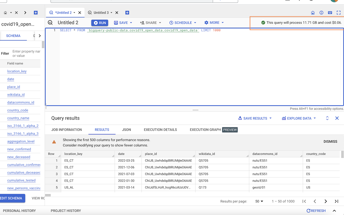344x215 pixels.
Task: Open the new_confirmed field link
Action: point(19,149)
